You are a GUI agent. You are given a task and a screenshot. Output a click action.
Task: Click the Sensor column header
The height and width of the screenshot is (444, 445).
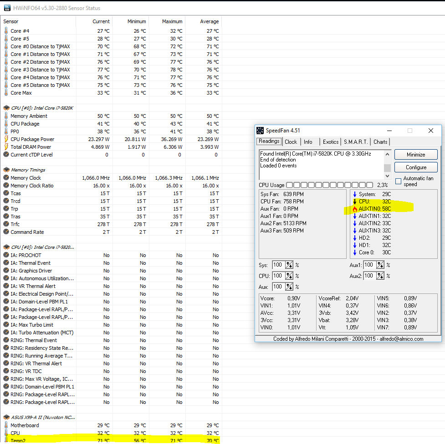pyautogui.click(x=38, y=21)
